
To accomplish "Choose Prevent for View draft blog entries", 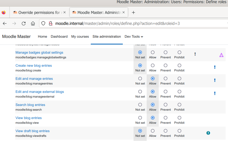I will coord(166,131).
